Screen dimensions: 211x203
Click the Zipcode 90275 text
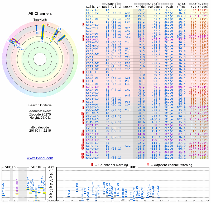(x=40, y=114)
